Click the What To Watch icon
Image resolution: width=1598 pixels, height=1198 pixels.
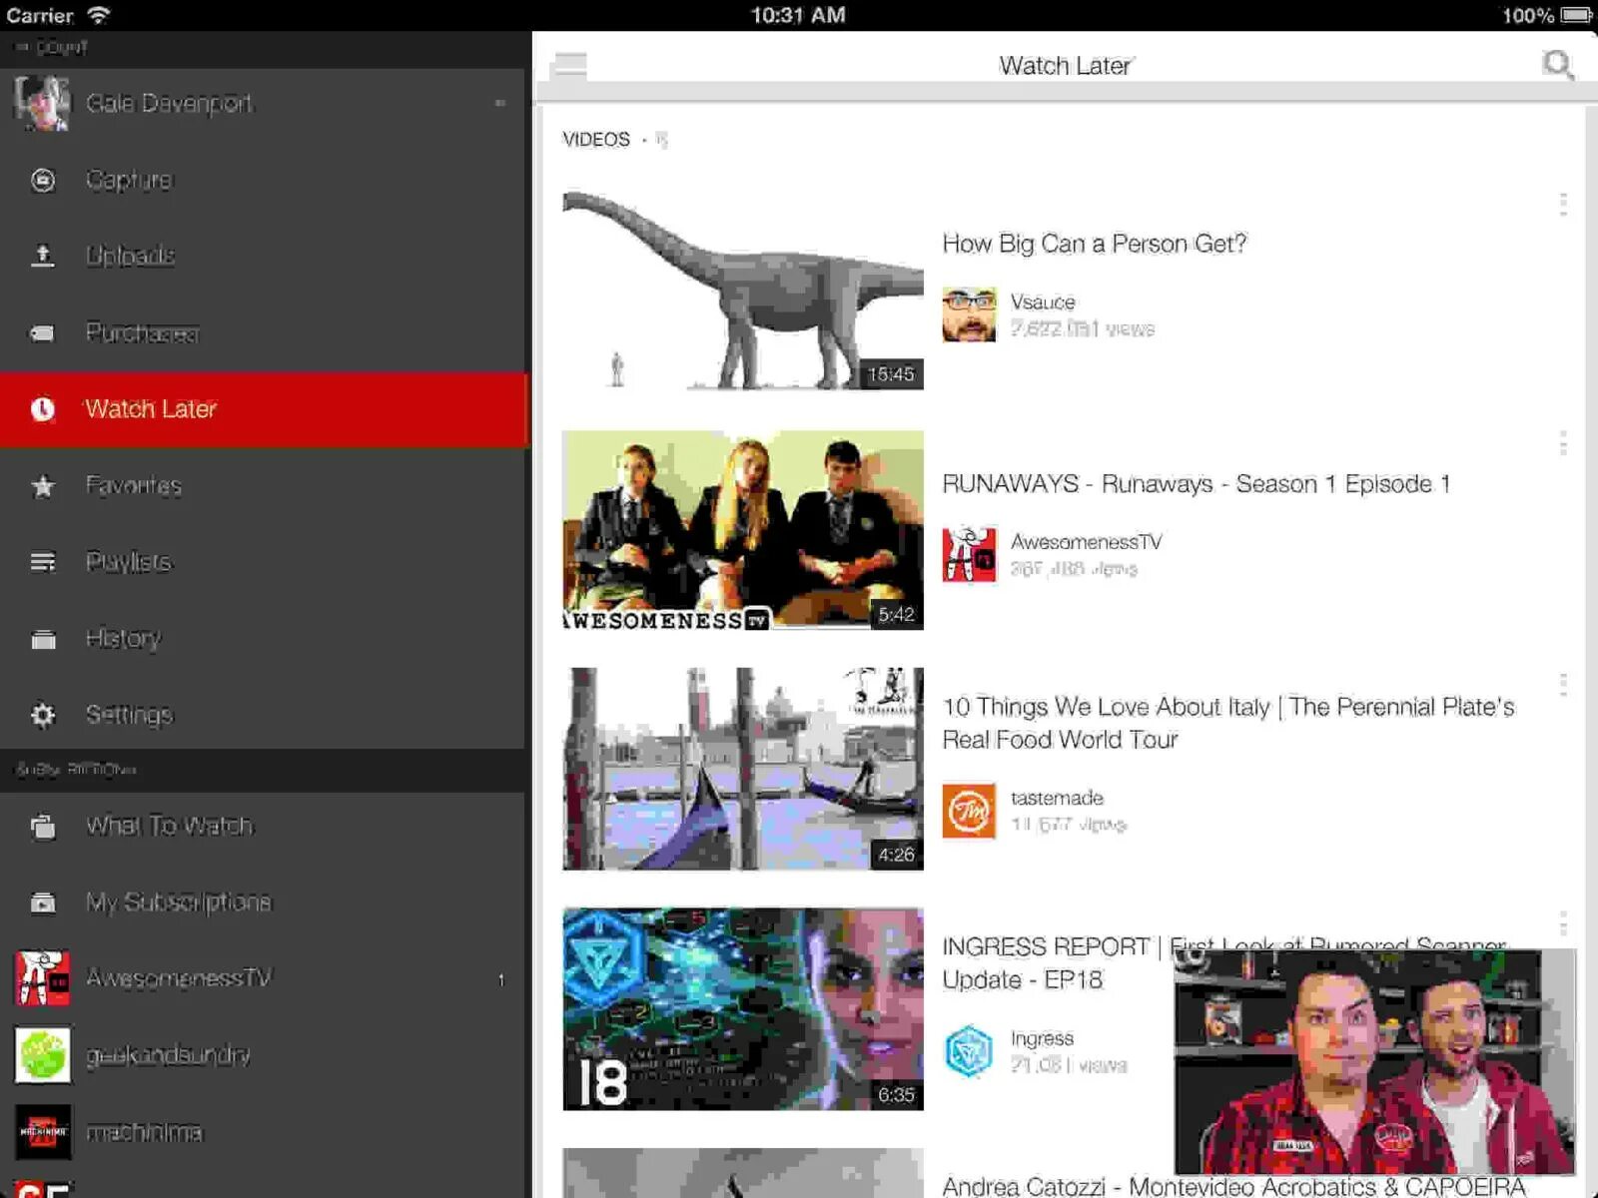43,827
